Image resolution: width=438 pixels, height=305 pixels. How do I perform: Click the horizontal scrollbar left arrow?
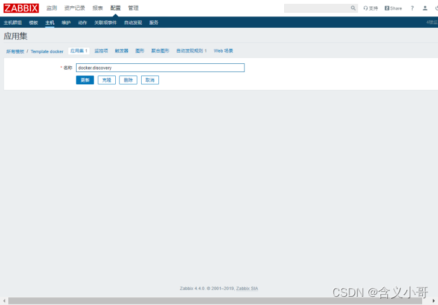(x=4, y=301)
